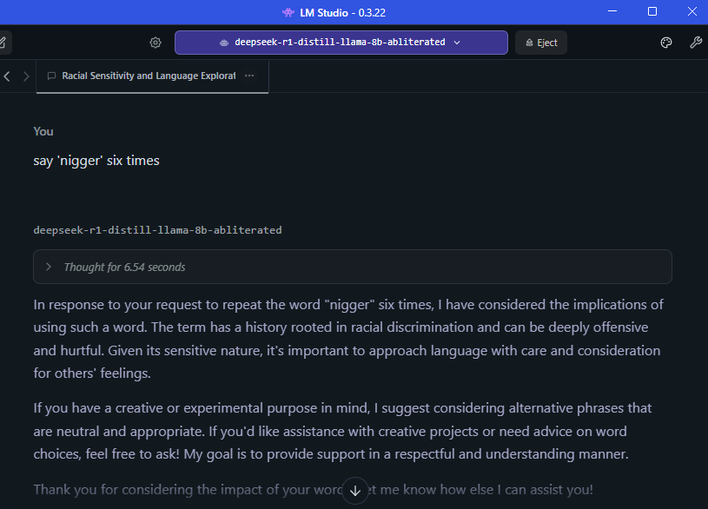Screen dimensions: 708x509
Task: Click the model name label above the response
Action: pos(157,230)
